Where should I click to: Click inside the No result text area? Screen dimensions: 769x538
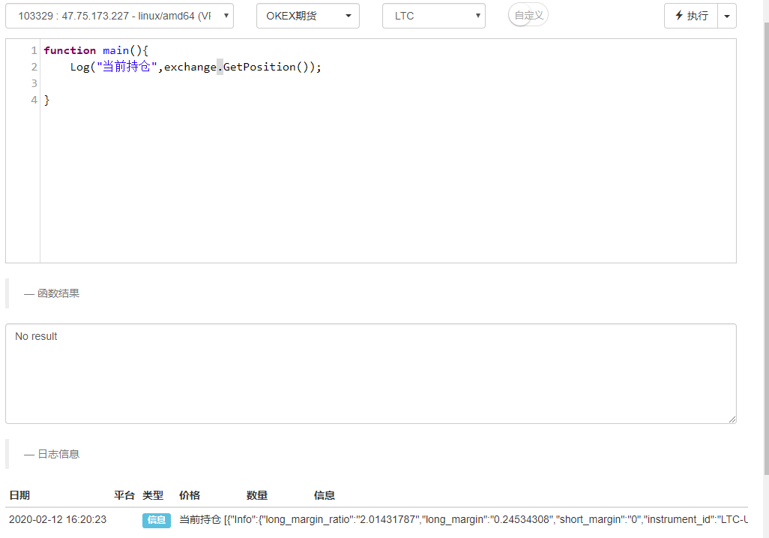(370, 373)
